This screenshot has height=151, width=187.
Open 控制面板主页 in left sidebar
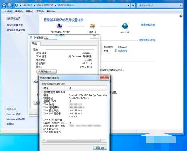[x=14, y=18]
